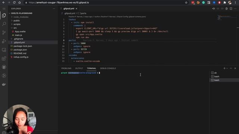Split the editor to the right
The image size is (239, 134).
(x=231, y=9)
